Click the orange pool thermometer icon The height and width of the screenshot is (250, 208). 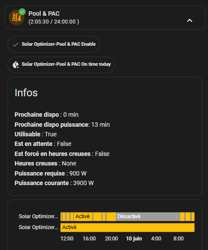click(17, 17)
